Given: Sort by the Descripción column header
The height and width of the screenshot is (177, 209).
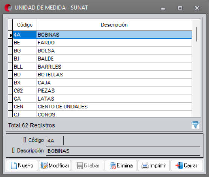Looking at the screenshot, I should tap(114, 25).
